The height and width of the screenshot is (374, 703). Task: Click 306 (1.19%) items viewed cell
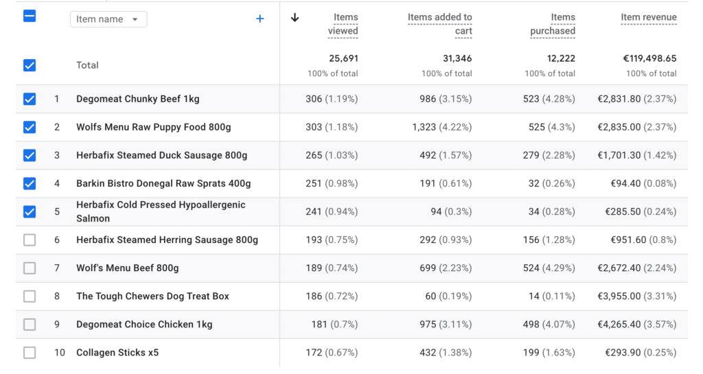(x=332, y=99)
